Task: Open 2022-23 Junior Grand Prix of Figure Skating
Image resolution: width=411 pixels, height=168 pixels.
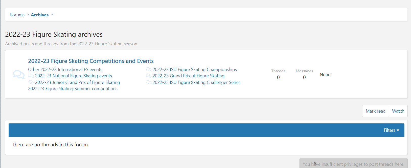Action: pyautogui.click(x=77, y=82)
